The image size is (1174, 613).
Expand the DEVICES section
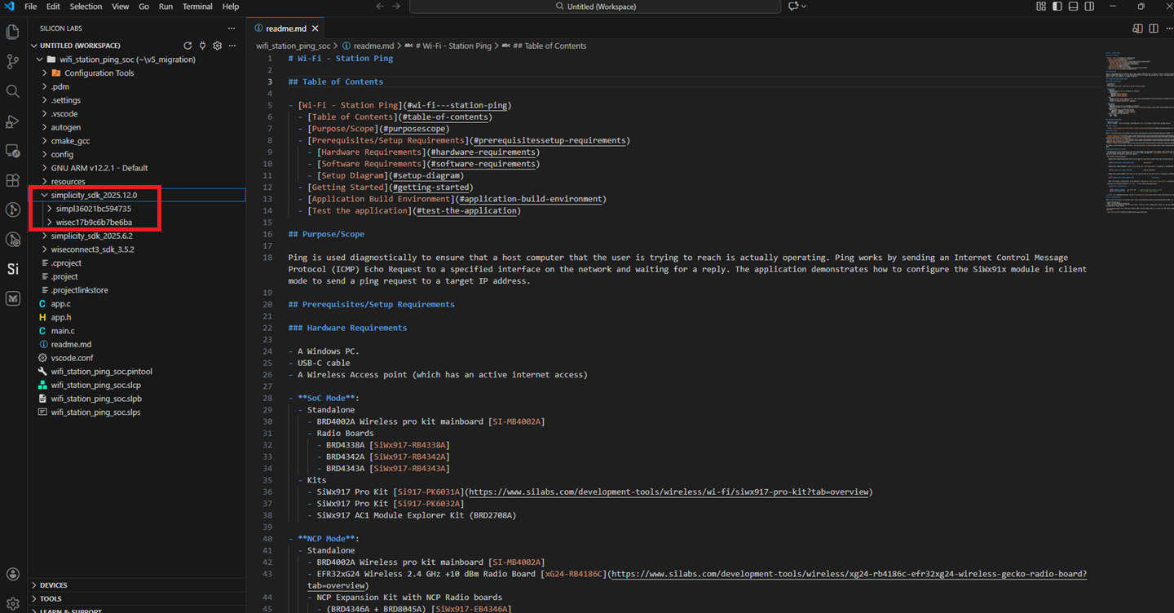(x=54, y=585)
